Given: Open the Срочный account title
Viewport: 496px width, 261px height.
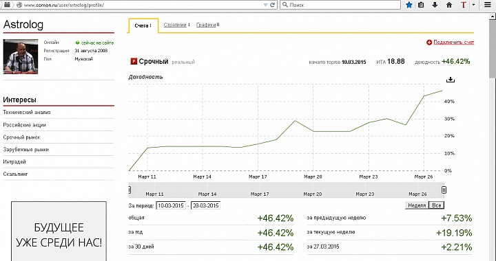Looking at the screenshot, I should coord(154,61).
